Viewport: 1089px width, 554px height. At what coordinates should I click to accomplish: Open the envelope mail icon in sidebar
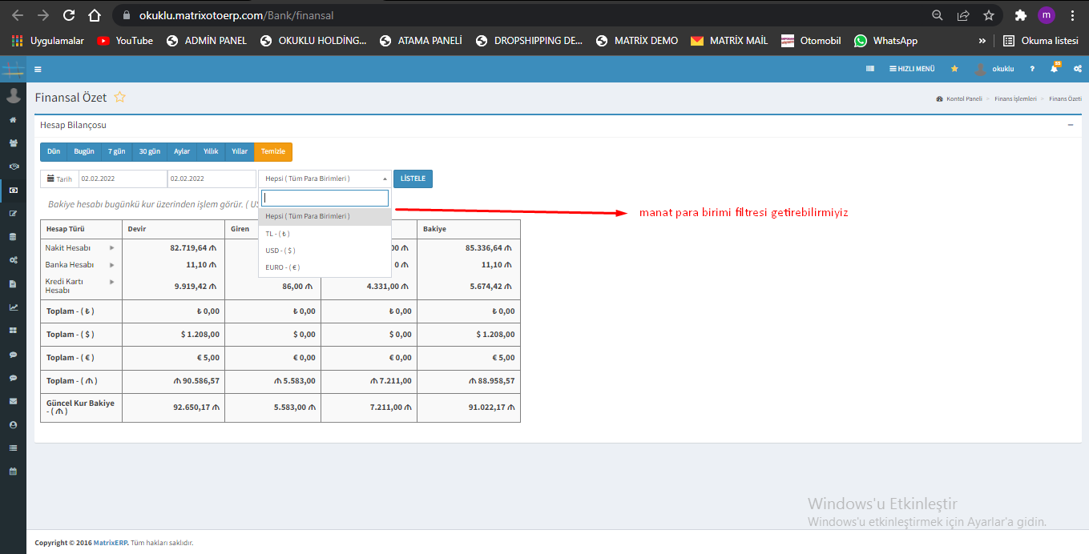point(13,401)
